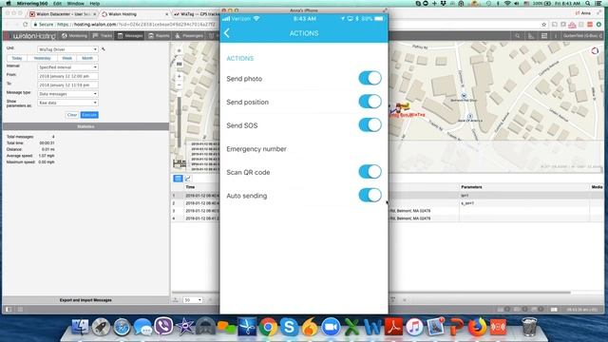Open Export and Import Messages
The width and height of the screenshot is (608, 342).
[85, 300]
